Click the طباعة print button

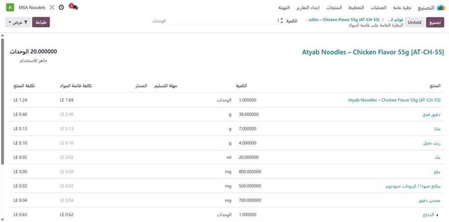(41, 22)
